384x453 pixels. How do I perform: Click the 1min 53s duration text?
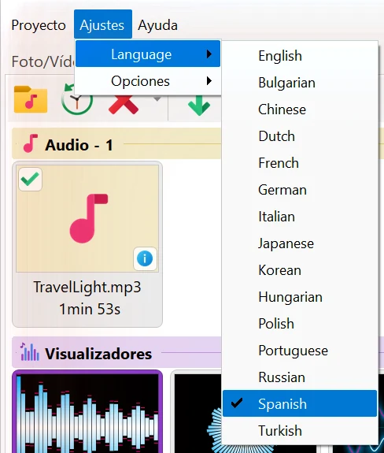click(90, 309)
